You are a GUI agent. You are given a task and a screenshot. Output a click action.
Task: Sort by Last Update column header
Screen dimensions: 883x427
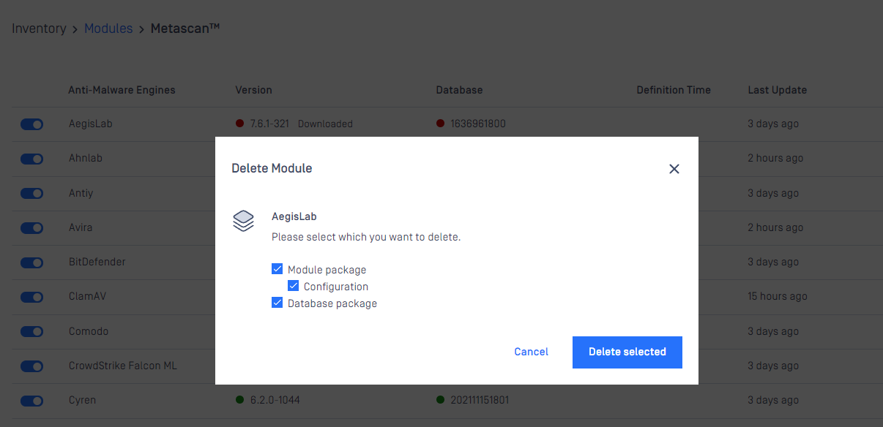tap(777, 90)
